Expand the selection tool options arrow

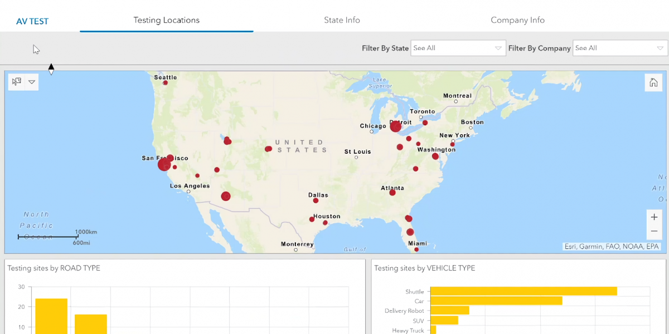tap(32, 82)
